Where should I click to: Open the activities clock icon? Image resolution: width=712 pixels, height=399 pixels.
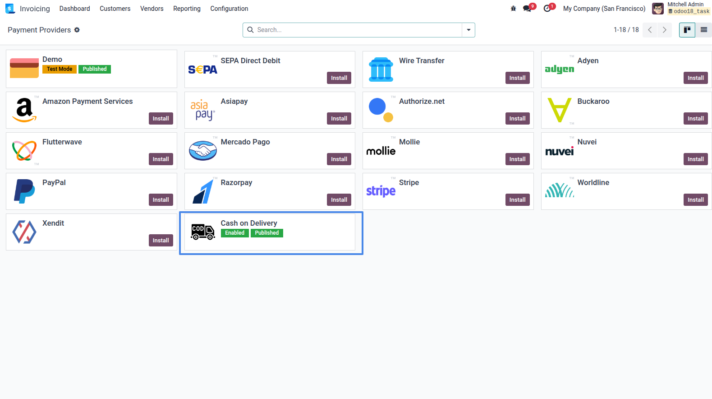547,9
